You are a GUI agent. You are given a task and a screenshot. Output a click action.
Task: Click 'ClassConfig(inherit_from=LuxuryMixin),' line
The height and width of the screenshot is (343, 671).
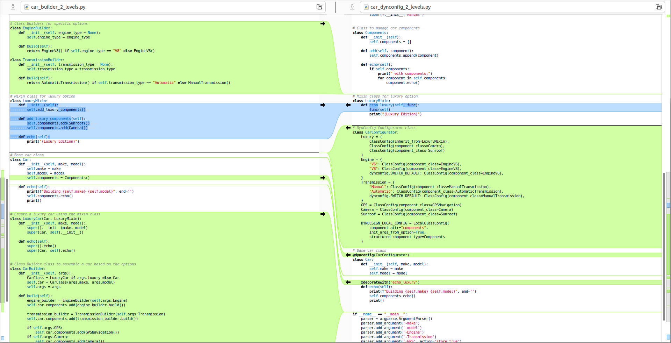pos(409,141)
